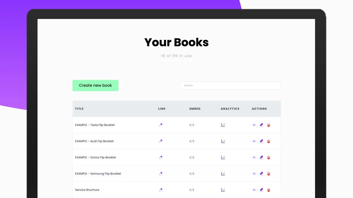The image size is (353, 198).
Task: Sort the table by the TITLE column header
Action: coord(79,108)
